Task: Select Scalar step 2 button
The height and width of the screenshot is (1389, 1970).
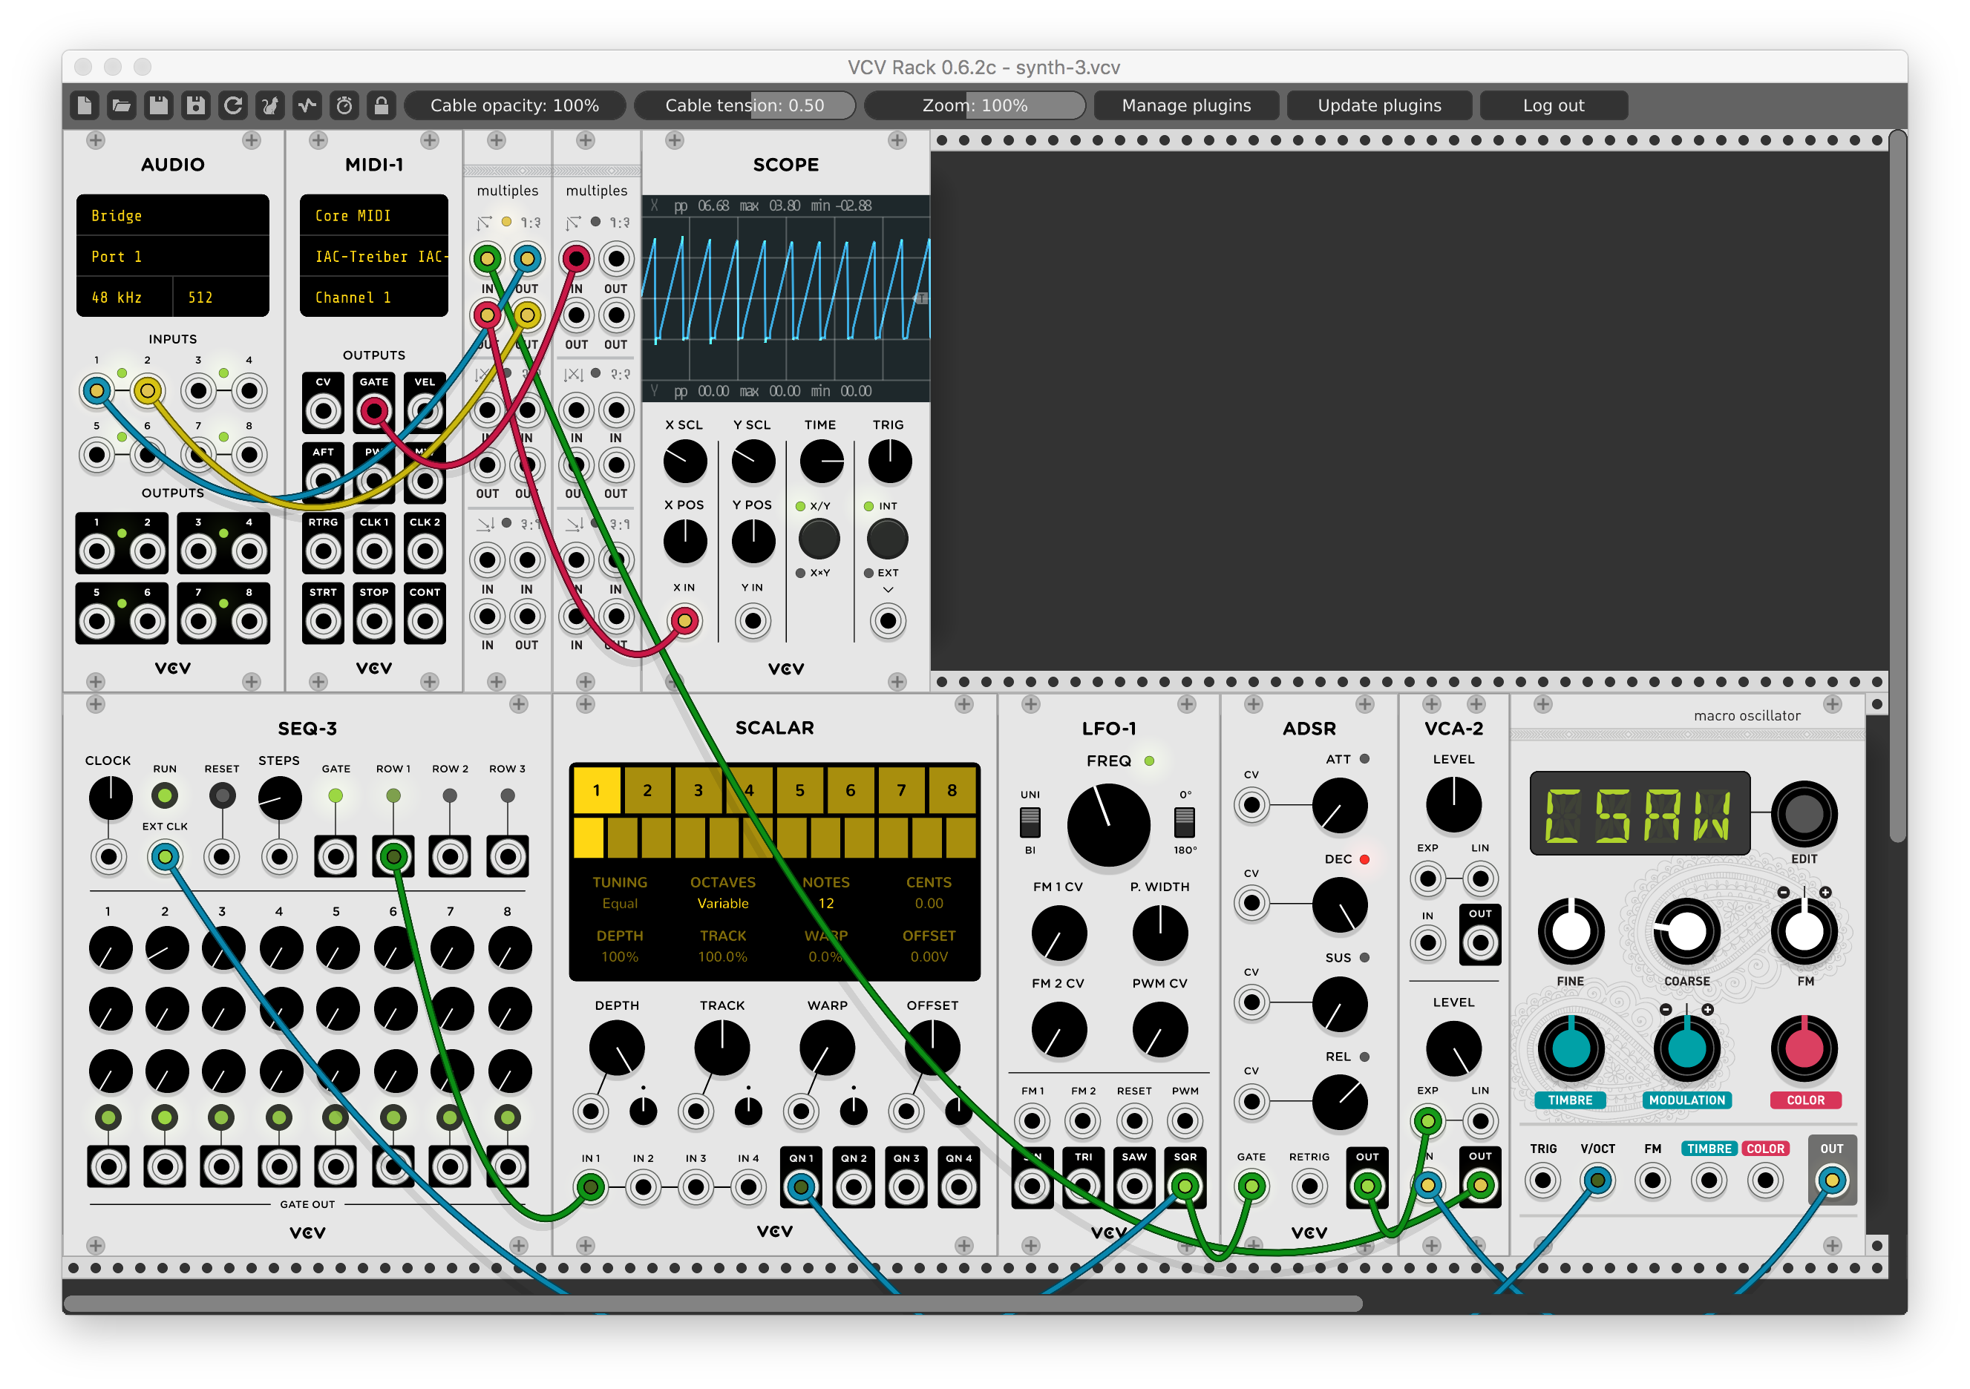Action: coord(647,789)
